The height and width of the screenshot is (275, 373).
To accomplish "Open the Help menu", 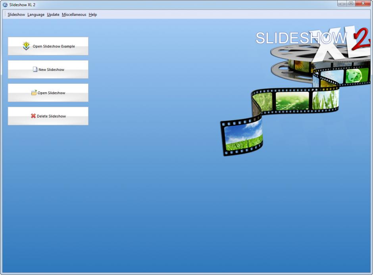I will point(93,15).
